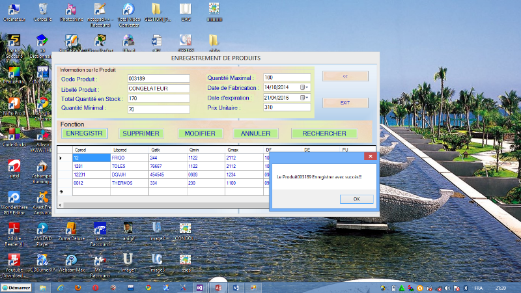Click the FRA language indicator in taskbar
Image resolution: width=521 pixels, height=293 pixels.
(477, 287)
